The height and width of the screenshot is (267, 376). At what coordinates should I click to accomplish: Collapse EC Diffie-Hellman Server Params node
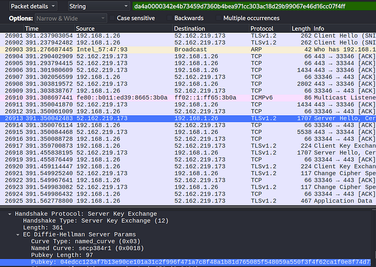(18, 234)
